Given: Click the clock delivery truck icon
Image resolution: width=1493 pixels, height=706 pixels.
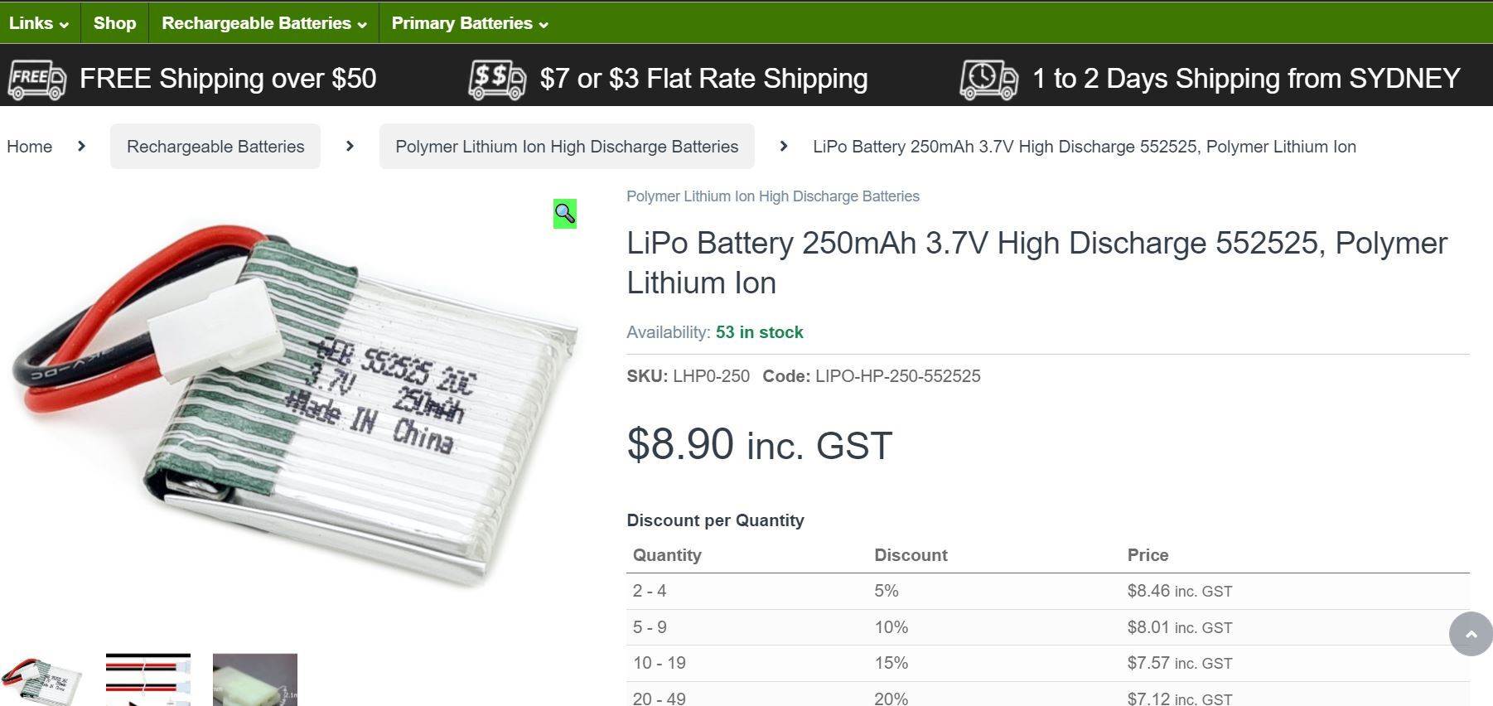Looking at the screenshot, I should point(988,80).
